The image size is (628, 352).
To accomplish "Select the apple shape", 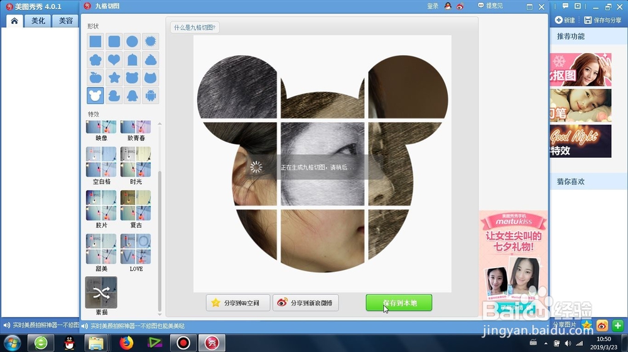I will click(95, 78).
